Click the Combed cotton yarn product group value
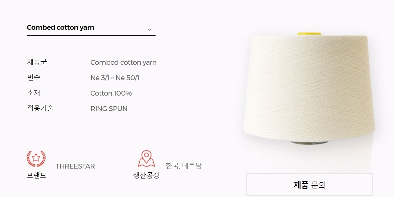The width and height of the screenshot is (394, 197). [x=123, y=63]
